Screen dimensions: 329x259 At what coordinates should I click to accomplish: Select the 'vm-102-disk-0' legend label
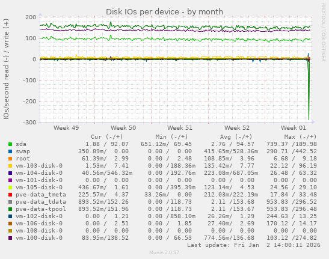[39, 216]
